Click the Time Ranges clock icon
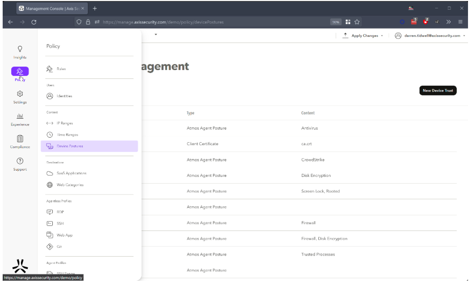Screen dimensions: 471x301 [50, 135]
